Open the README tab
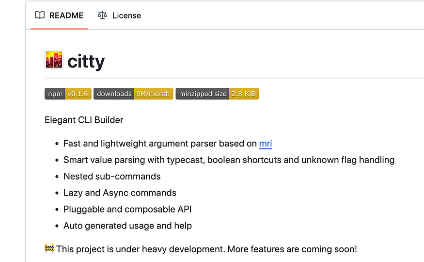 [x=59, y=16]
